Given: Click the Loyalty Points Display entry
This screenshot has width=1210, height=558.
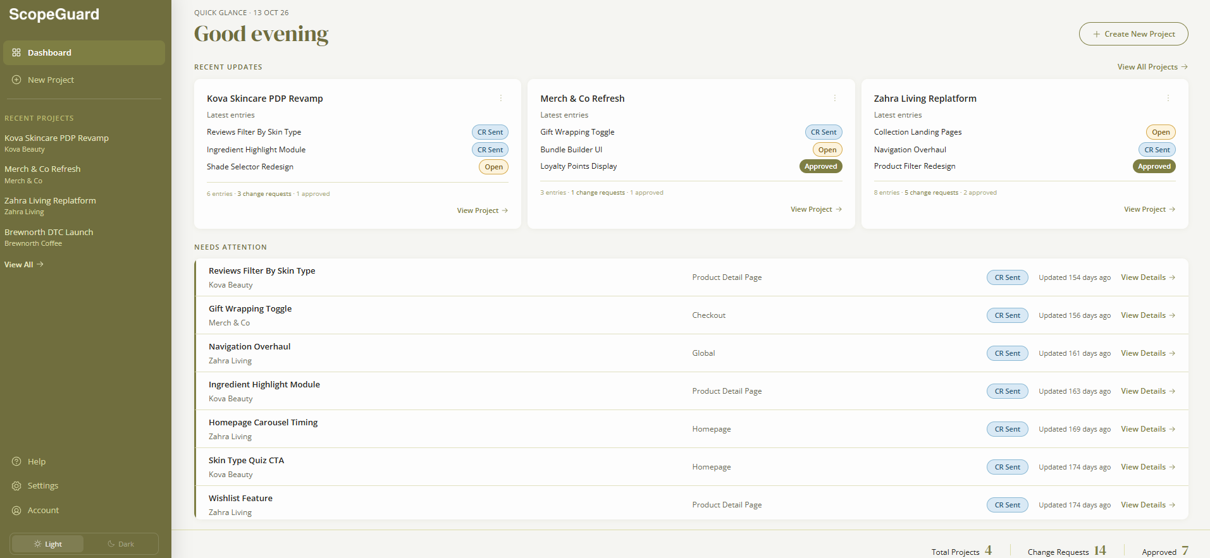Looking at the screenshot, I should [579, 166].
